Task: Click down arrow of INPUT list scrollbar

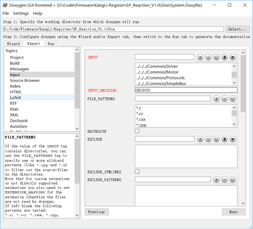Action: tap(234, 83)
